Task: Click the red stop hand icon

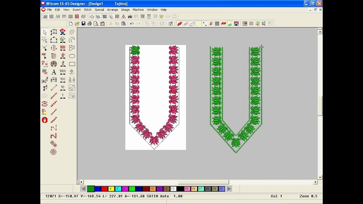Action: (x=45, y=120)
